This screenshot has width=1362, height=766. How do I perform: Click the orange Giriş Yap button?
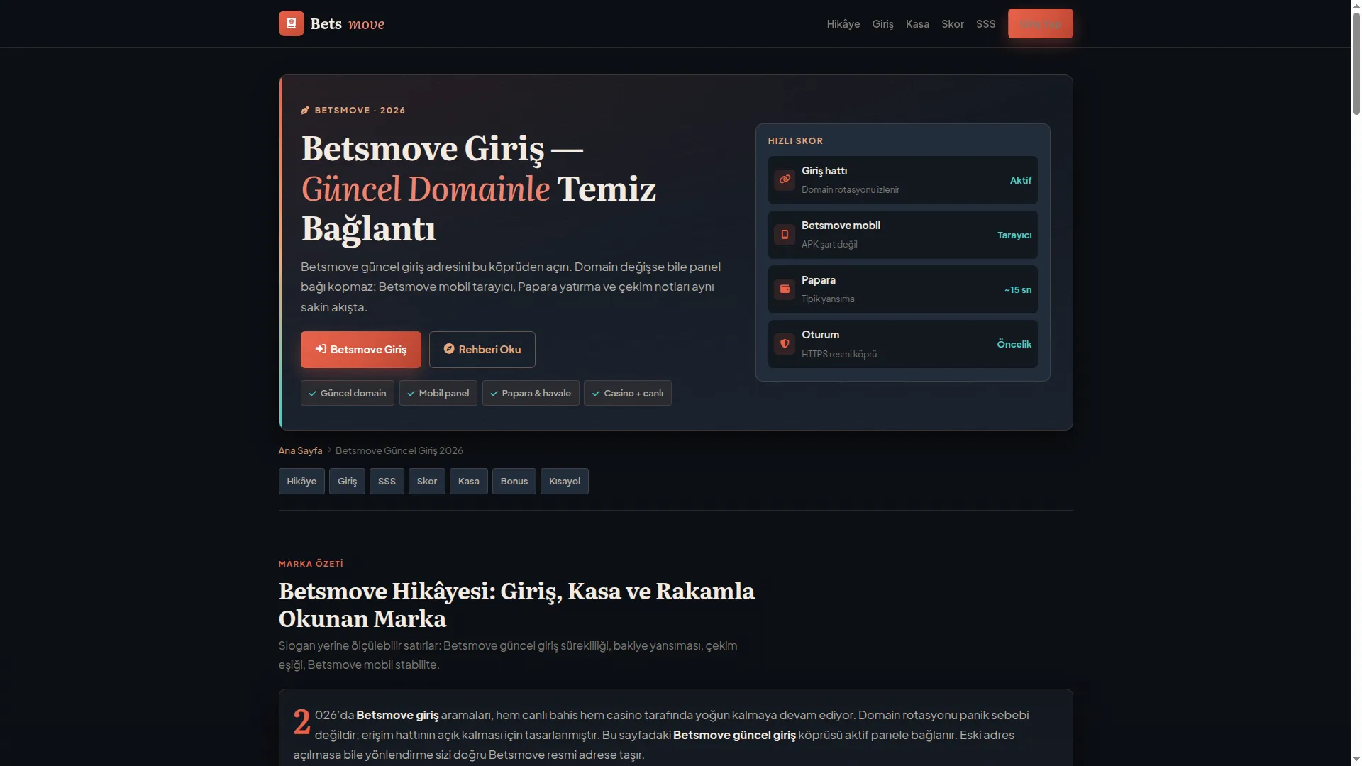[1040, 23]
